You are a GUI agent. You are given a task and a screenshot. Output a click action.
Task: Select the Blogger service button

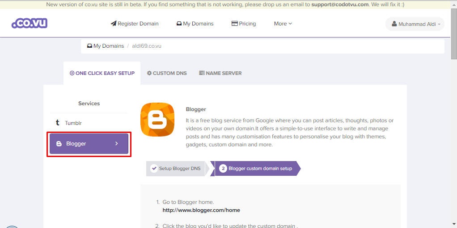click(x=89, y=144)
